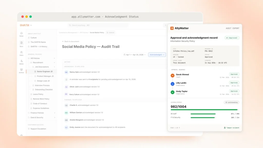This screenshot has height=148, width=263.
Task: Click the Compliance Management breadcrumb
Action: tap(68, 33)
